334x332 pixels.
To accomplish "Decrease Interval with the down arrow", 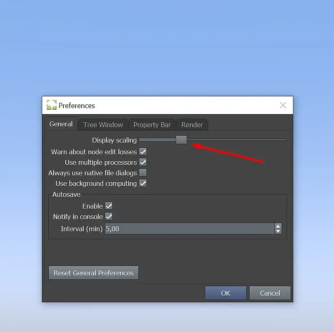I will click(278, 232).
